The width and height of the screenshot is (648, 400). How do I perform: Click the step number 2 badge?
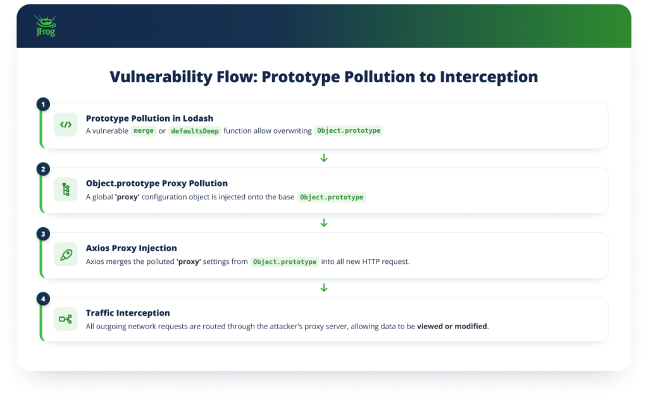click(44, 169)
